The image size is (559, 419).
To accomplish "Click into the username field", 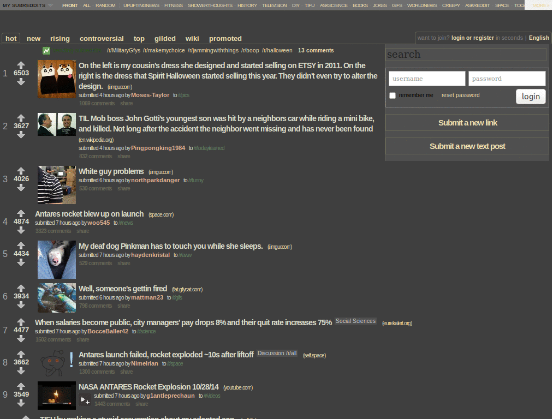I will coord(427,79).
